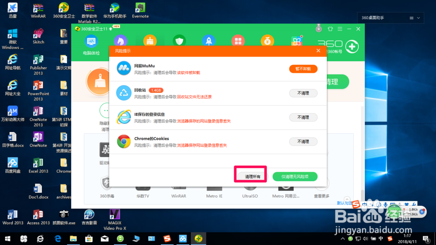Click the 1.4GB size badge
Screen dimensions: 436x245
tap(156, 90)
